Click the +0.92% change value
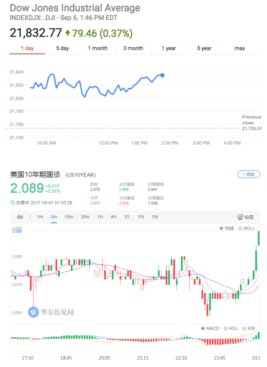 53,191
